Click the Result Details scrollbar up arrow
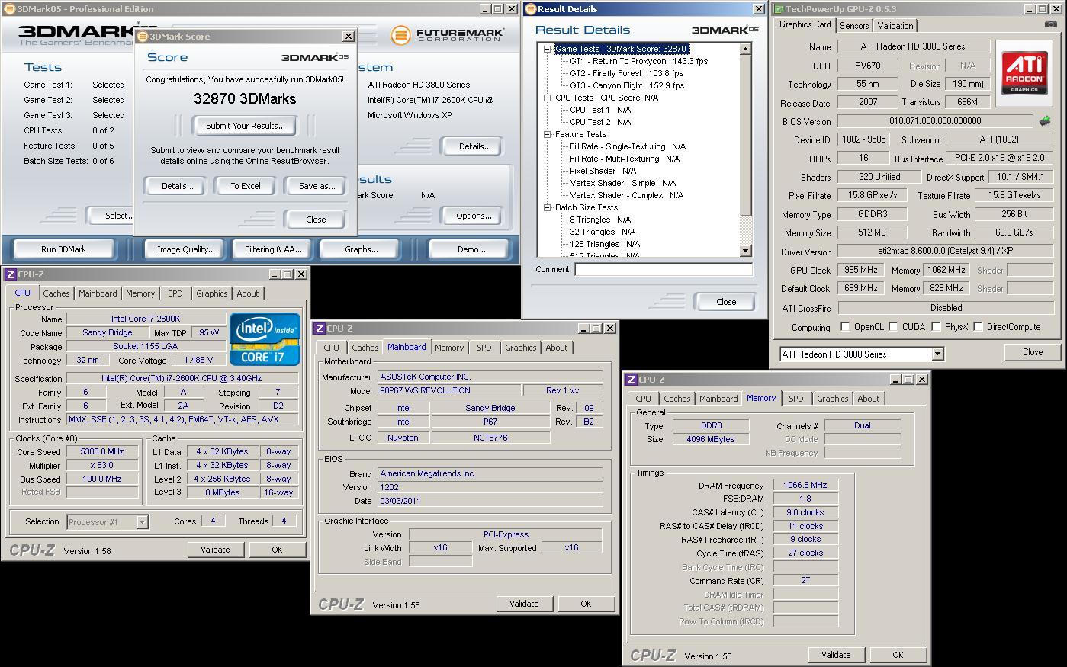Screen dimensions: 1067x667 [x=745, y=49]
